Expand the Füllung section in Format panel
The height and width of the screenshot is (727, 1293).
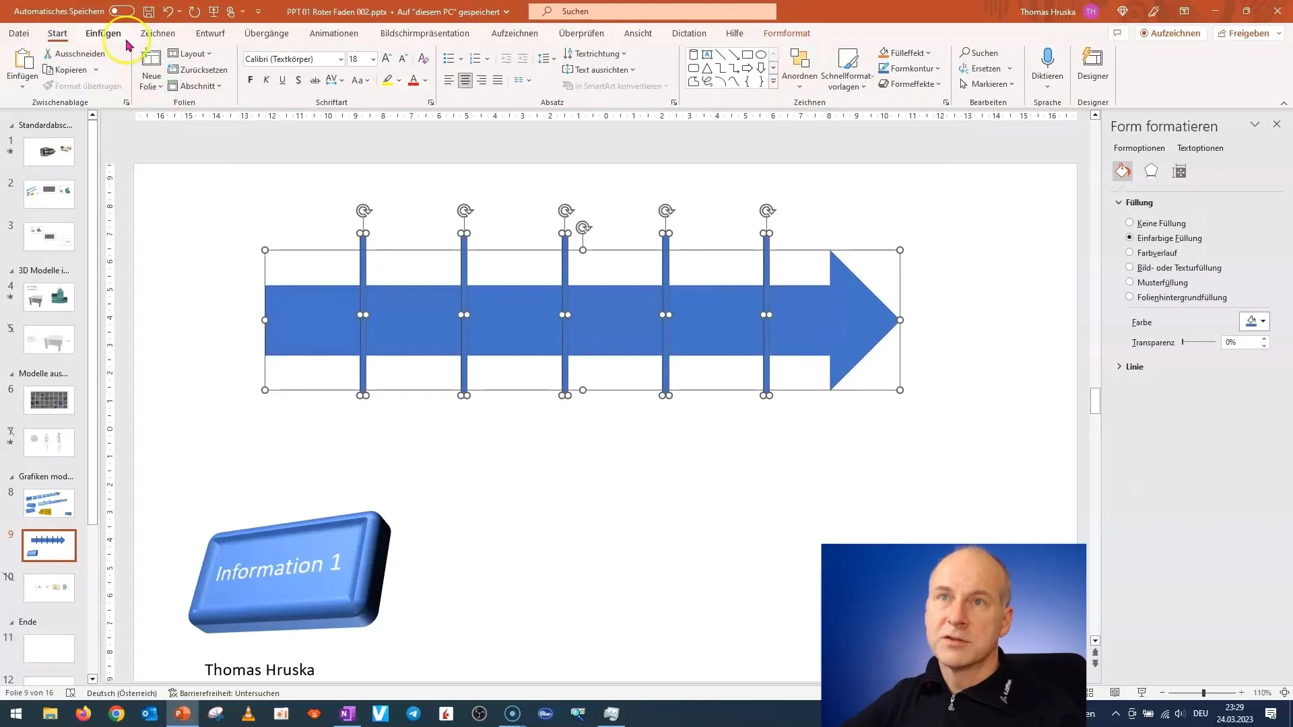1120,203
